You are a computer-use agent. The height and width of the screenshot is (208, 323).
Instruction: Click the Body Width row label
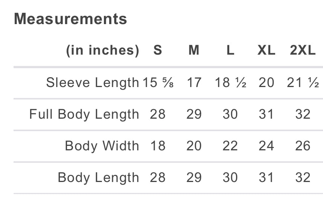tap(102, 146)
